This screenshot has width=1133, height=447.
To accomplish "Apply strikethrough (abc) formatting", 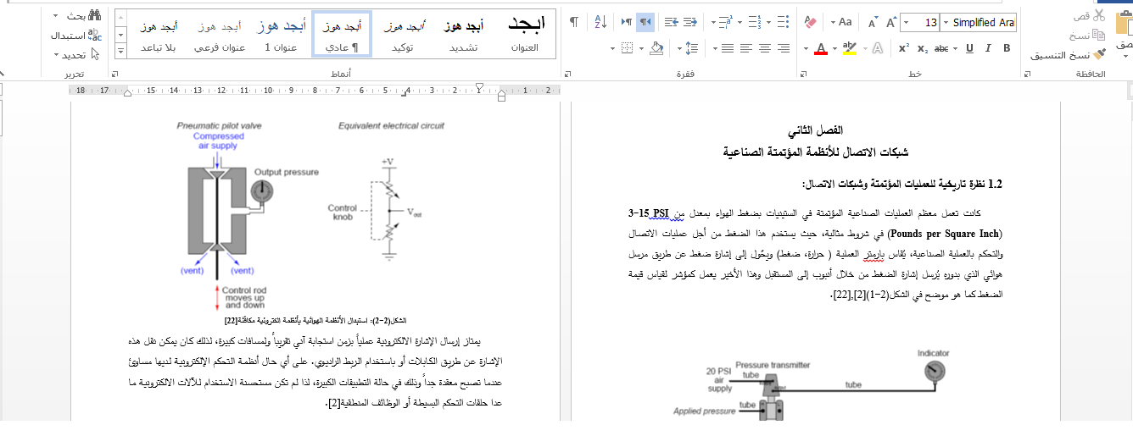I will tap(941, 48).
